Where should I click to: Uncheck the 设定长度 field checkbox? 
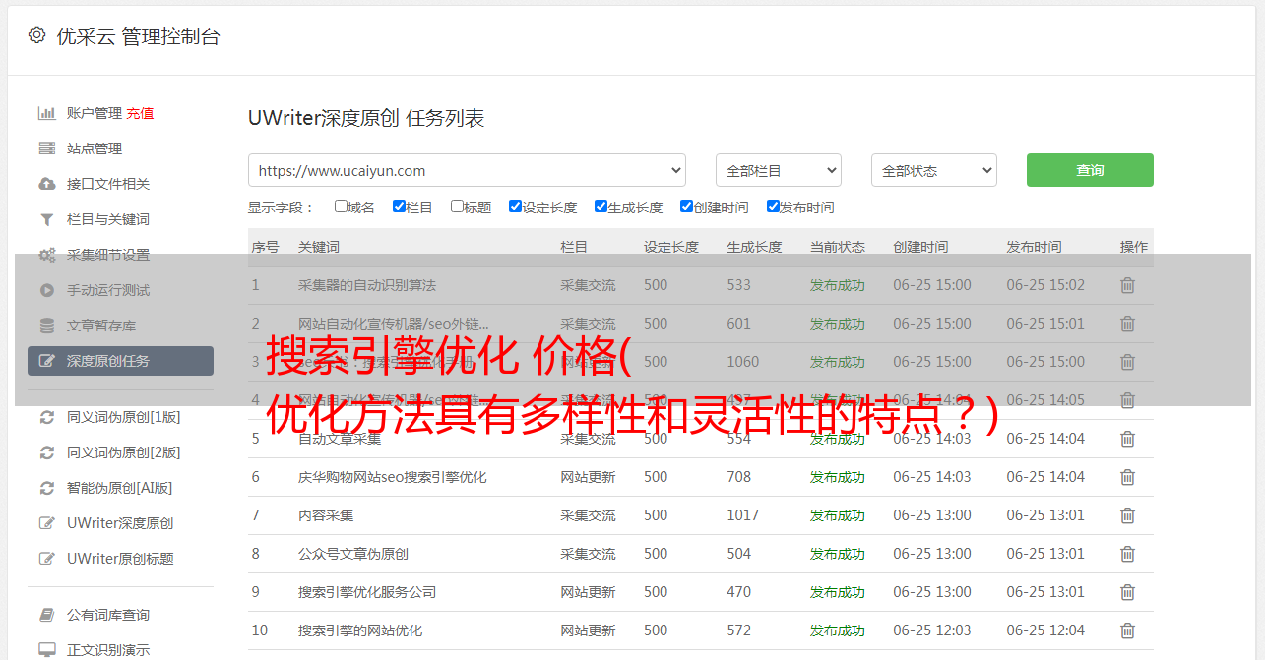[x=515, y=207]
